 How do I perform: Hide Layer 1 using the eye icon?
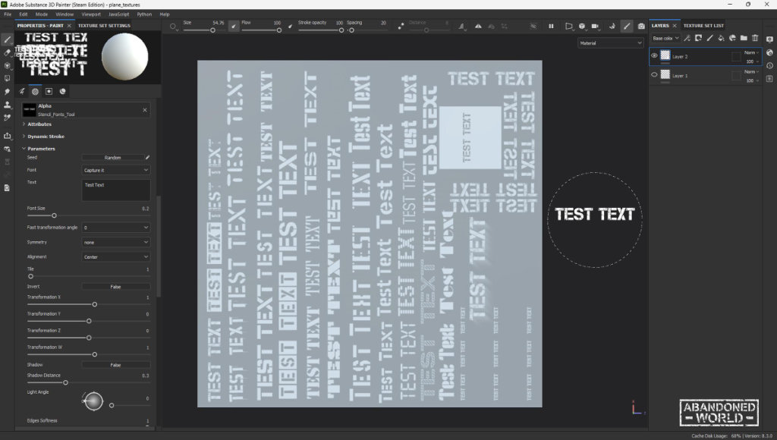tap(654, 75)
